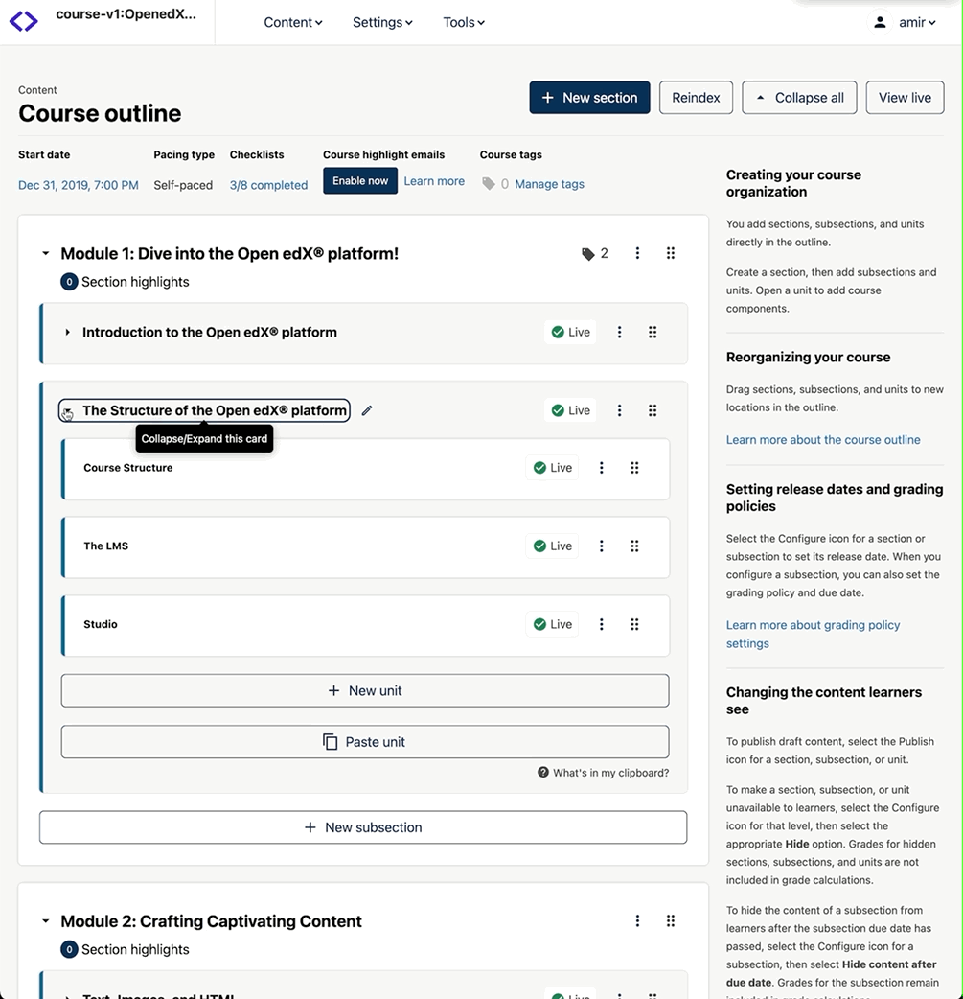The width and height of the screenshot is (963, 999).
Task: Click the pencil icon to rename the subsection
Action: point(367,410)
